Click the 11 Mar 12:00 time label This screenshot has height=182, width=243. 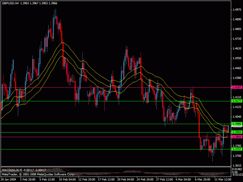point(223,179)
